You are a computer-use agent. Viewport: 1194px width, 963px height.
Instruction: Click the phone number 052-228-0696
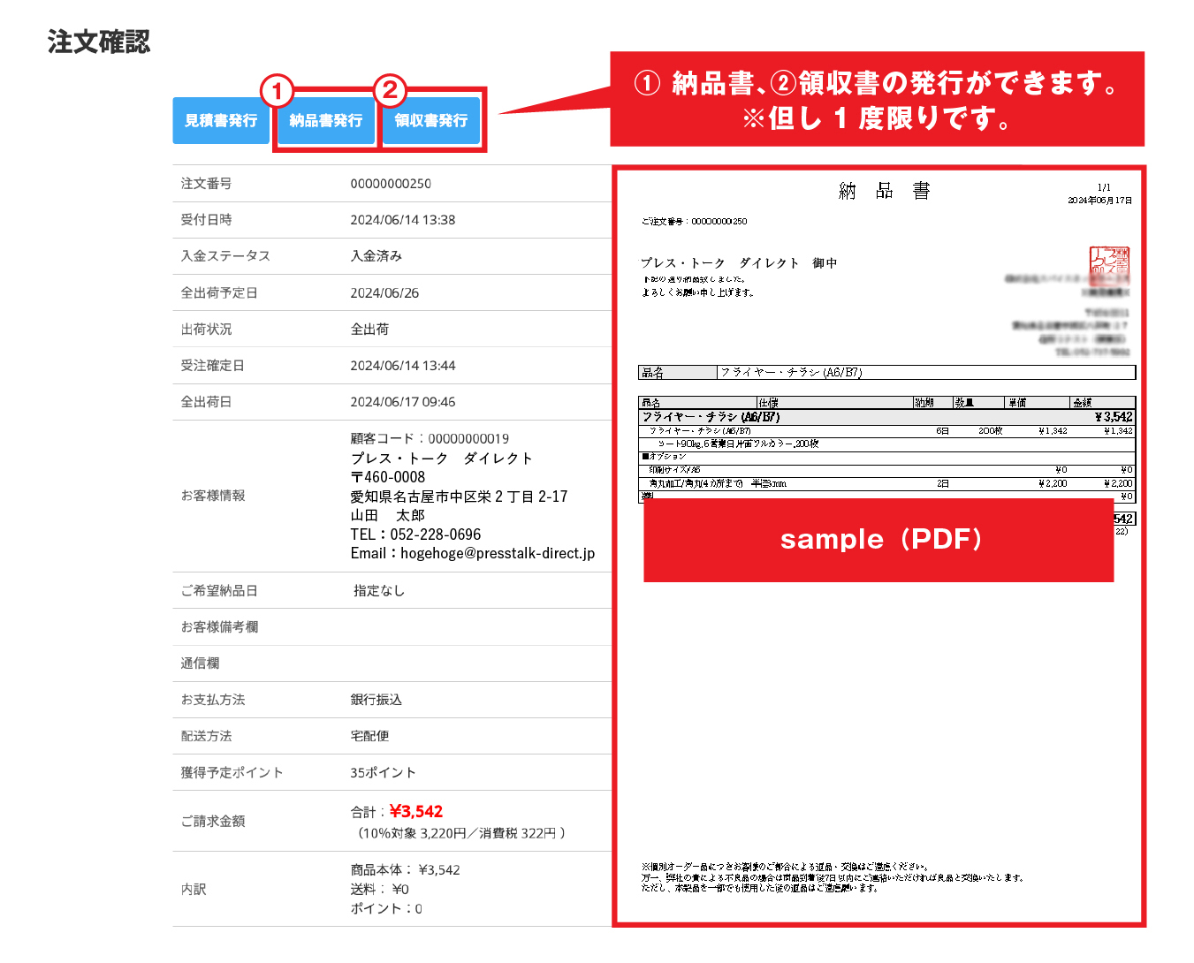436,535
